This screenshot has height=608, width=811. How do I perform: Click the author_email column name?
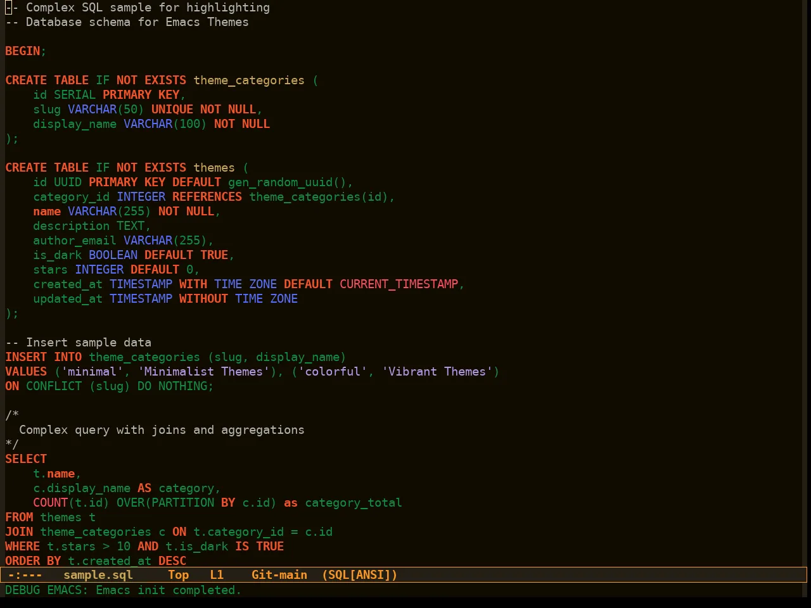click(x=75, y=241)
